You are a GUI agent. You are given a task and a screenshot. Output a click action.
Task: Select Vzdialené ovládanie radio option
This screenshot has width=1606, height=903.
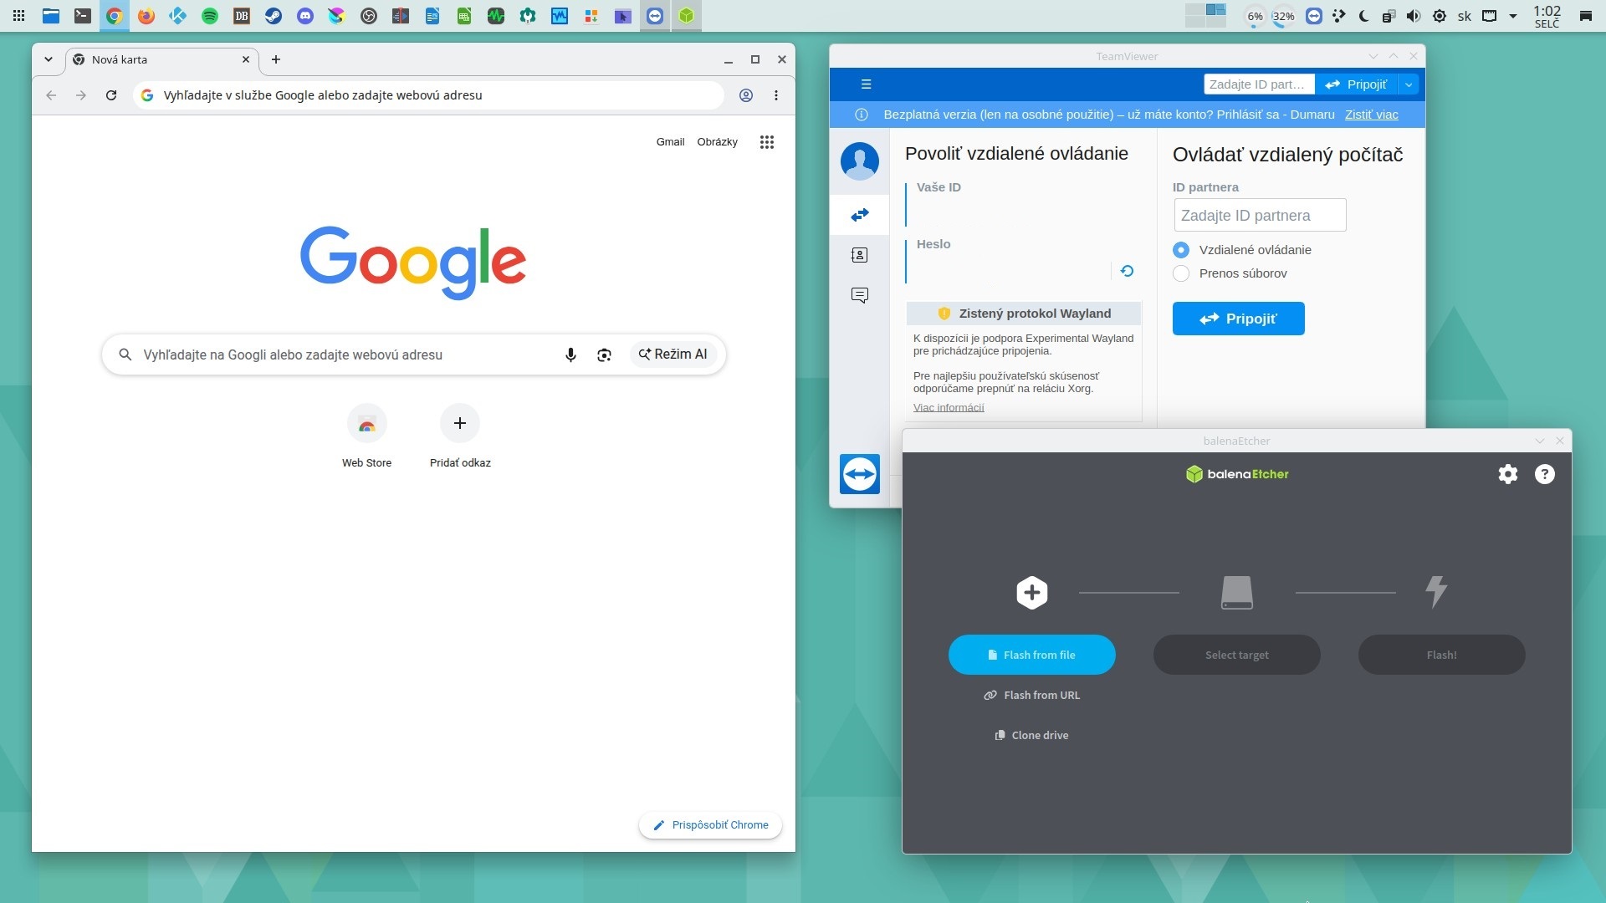pos(1180,250)
